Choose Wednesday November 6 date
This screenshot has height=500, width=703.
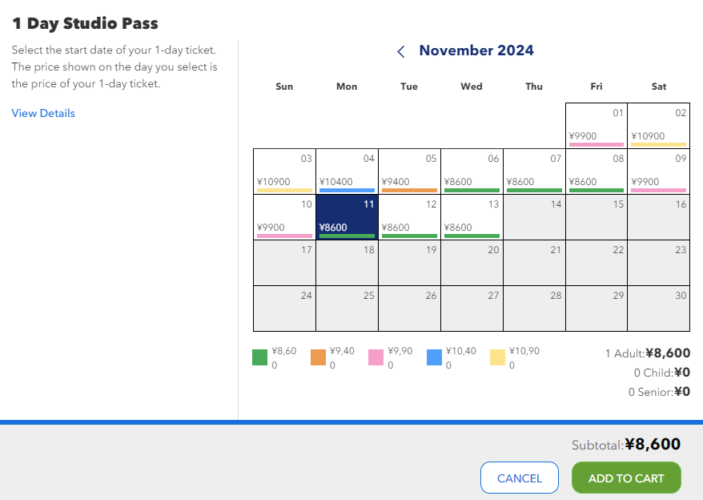click(x=472, y=171)
